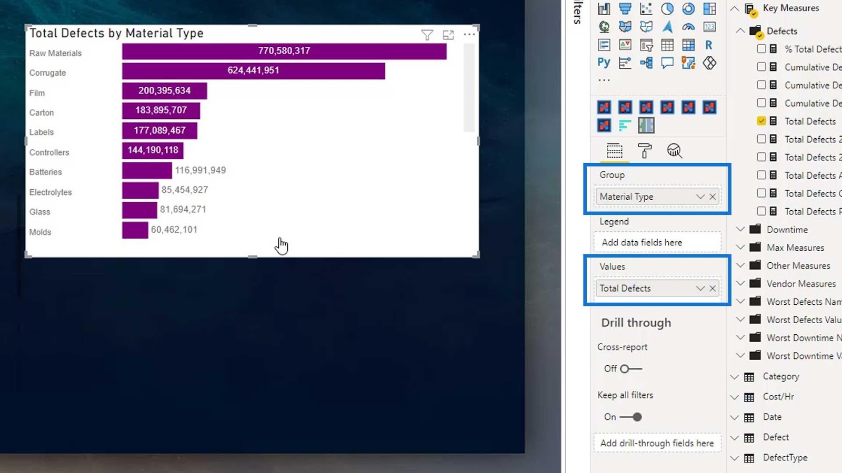This screenshot has height=473, width=842.
Task: Add a Map (globe) visual
Action: (x=604, y=27)
